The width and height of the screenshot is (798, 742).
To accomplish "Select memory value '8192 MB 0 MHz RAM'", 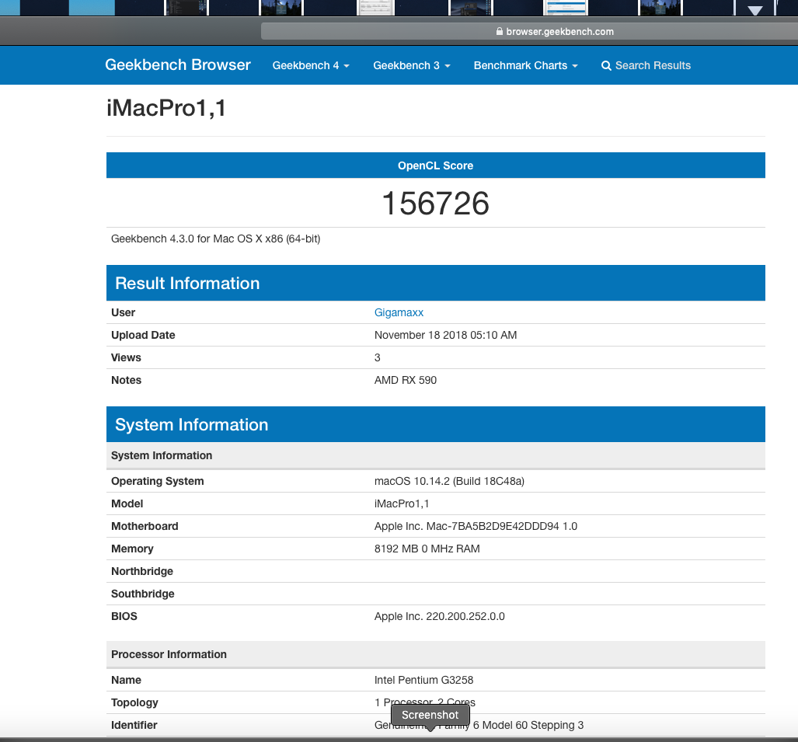I will click(x=427, y=549).
